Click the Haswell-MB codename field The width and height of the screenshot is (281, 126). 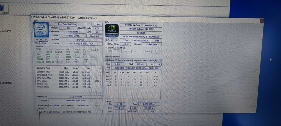click(73, 32)
